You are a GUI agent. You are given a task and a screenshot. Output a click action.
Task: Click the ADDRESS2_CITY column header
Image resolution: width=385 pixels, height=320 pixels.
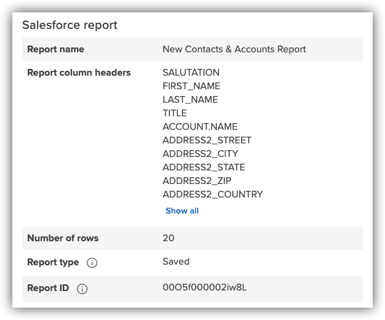tap(200, 154)
